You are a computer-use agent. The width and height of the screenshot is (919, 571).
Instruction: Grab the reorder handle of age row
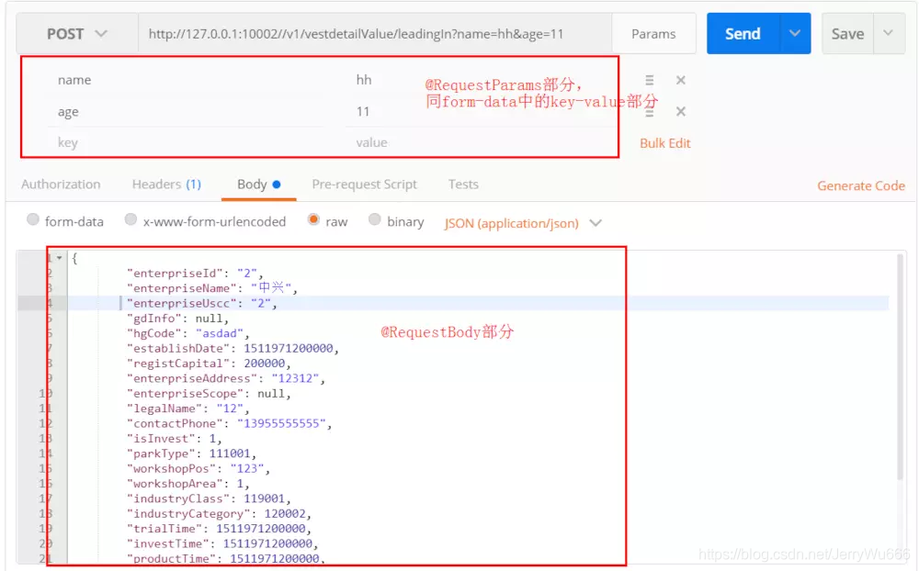pos(650,112)
